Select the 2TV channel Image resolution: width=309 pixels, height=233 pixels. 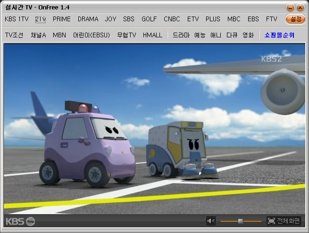click(x=41, y=19)
